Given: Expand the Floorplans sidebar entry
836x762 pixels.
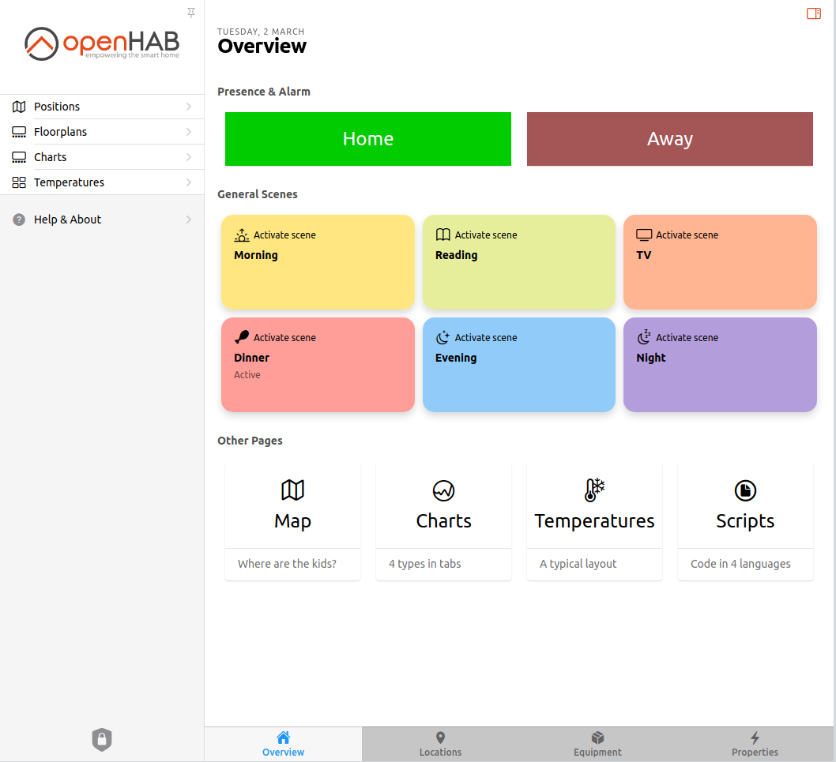Looking at the screenshot, I should (103, 131).
